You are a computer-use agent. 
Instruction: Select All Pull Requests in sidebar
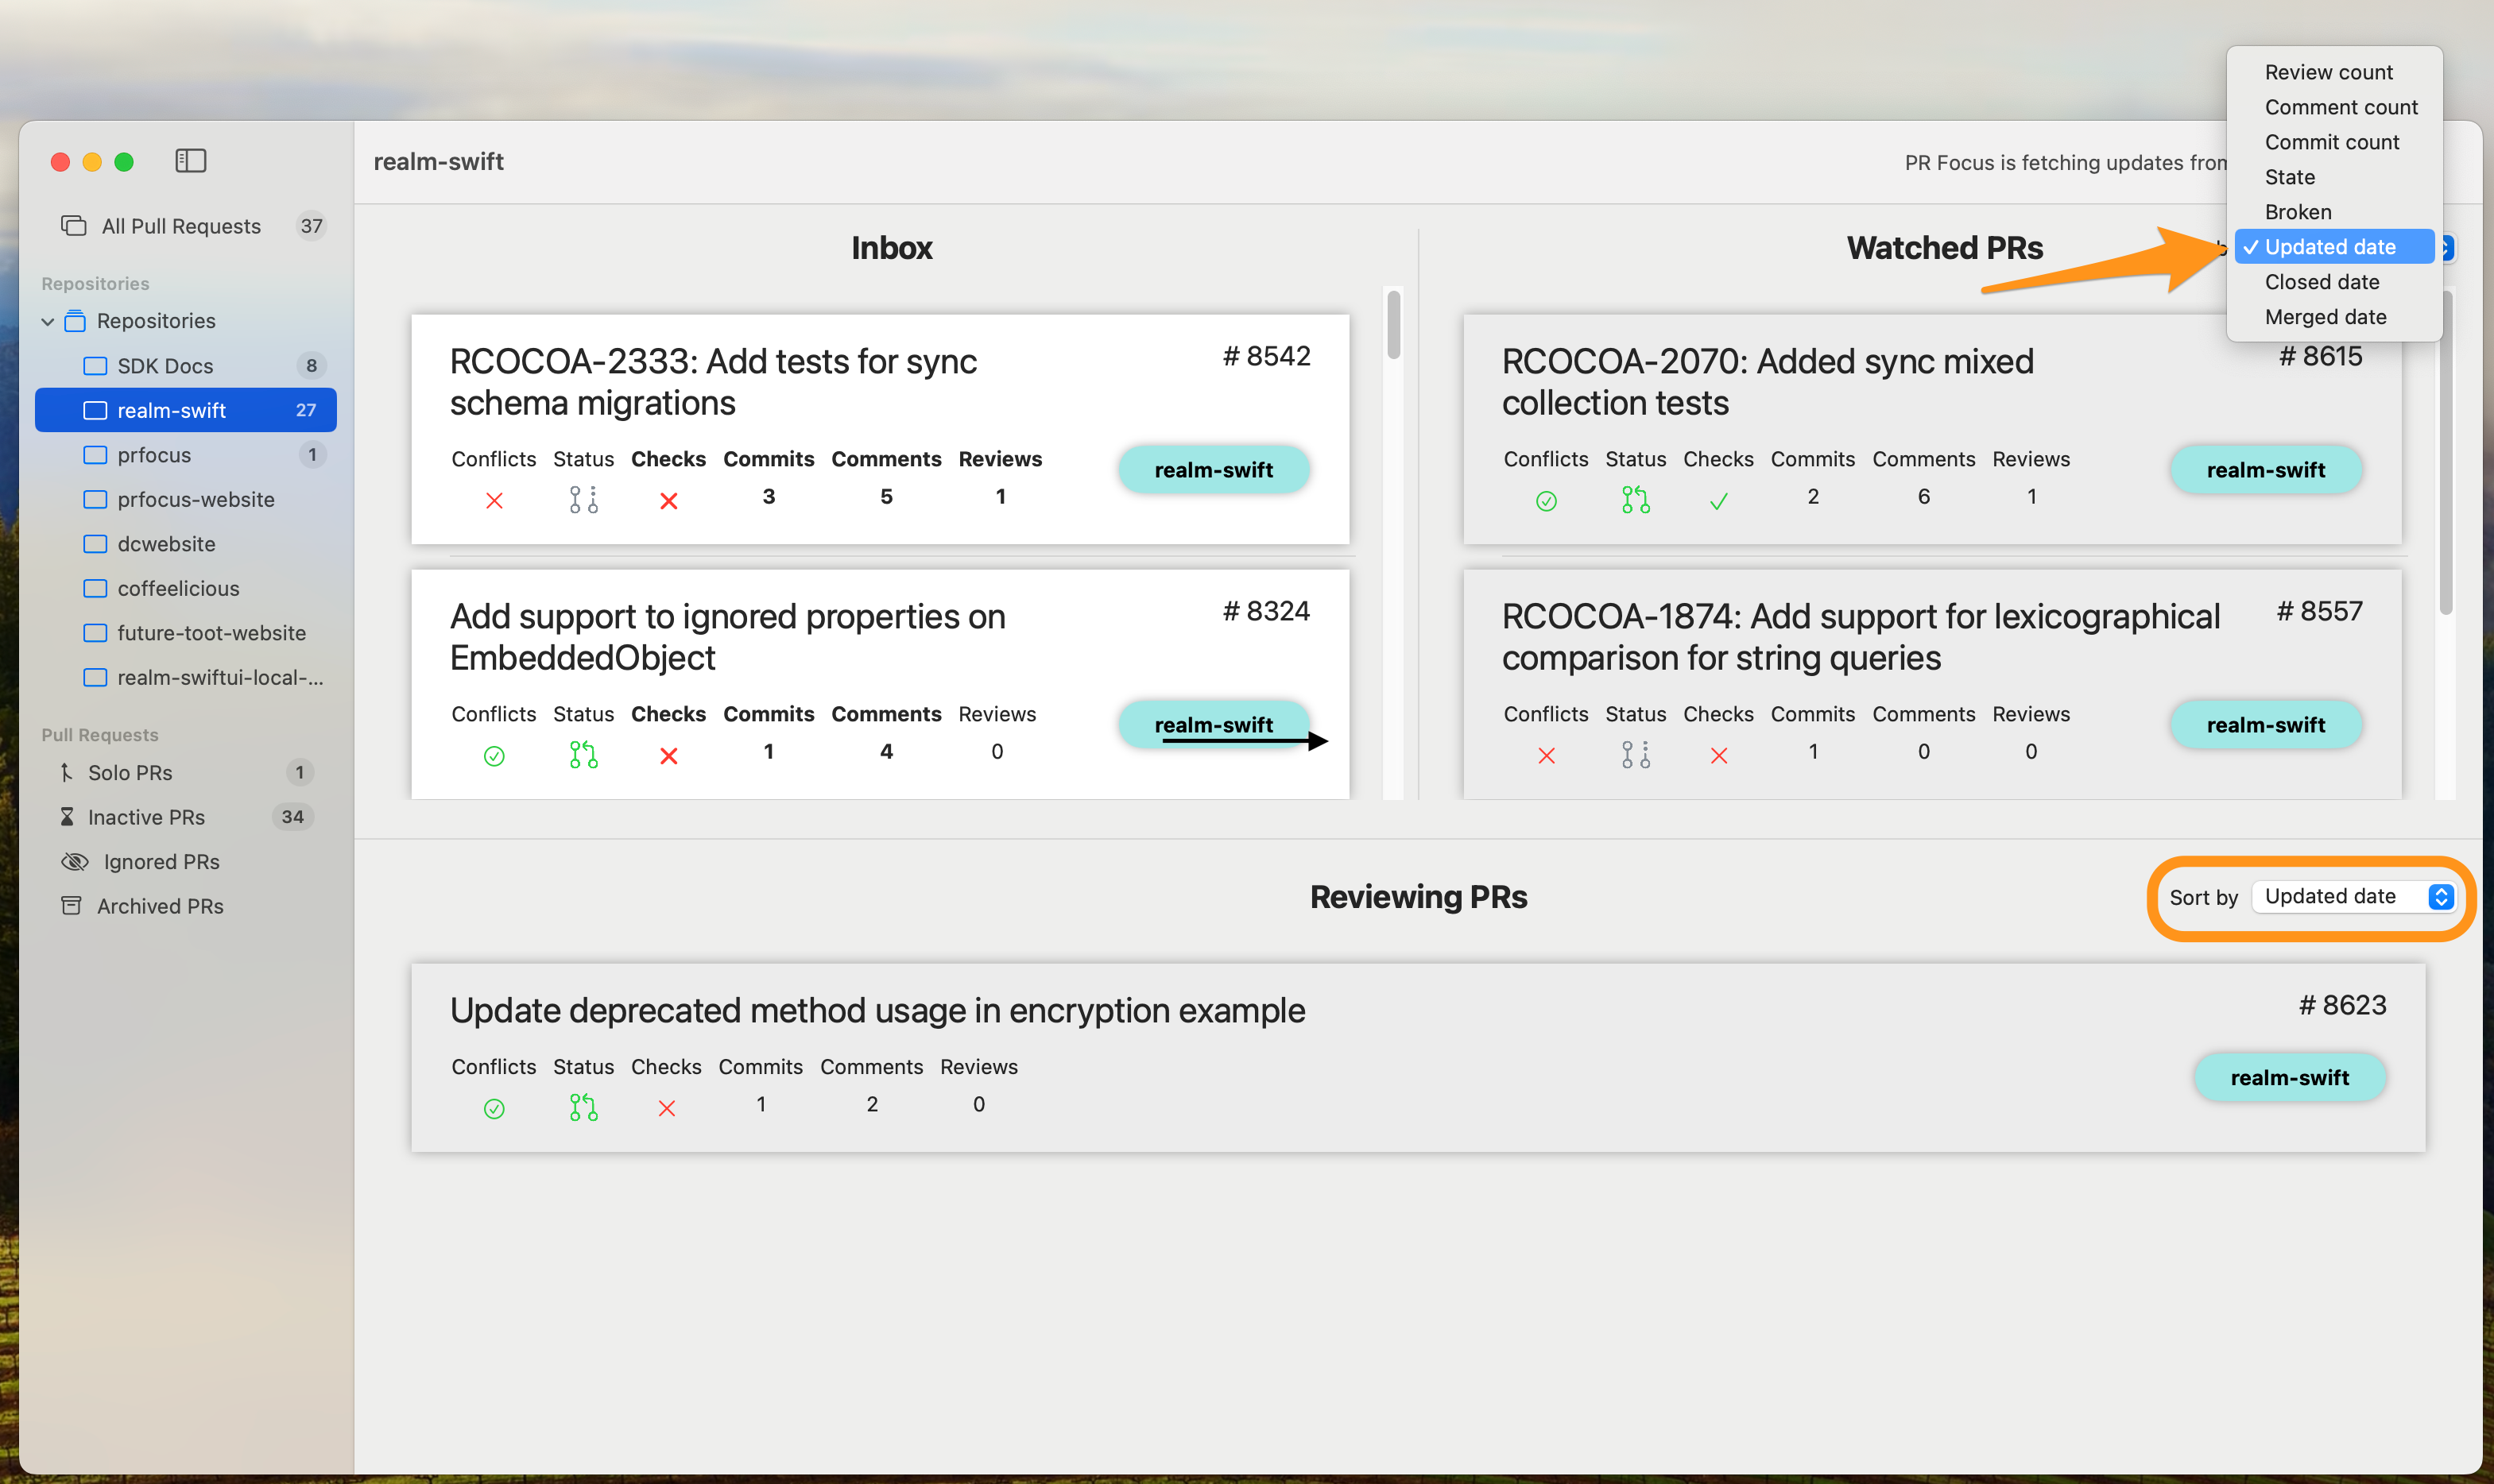pos(186,226)
